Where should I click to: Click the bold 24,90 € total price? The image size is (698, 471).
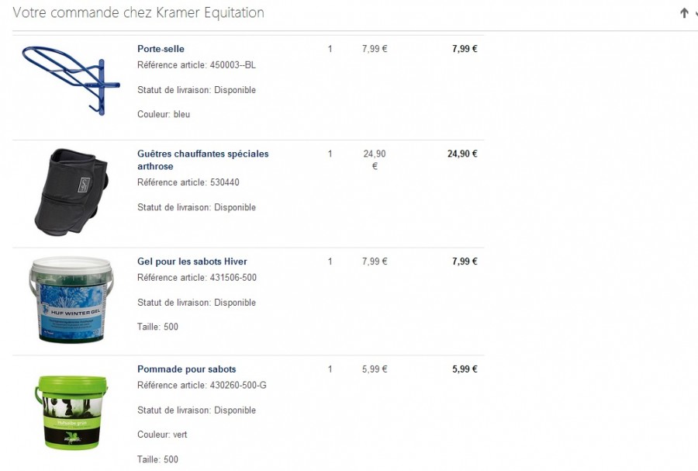tap(462, 154)
